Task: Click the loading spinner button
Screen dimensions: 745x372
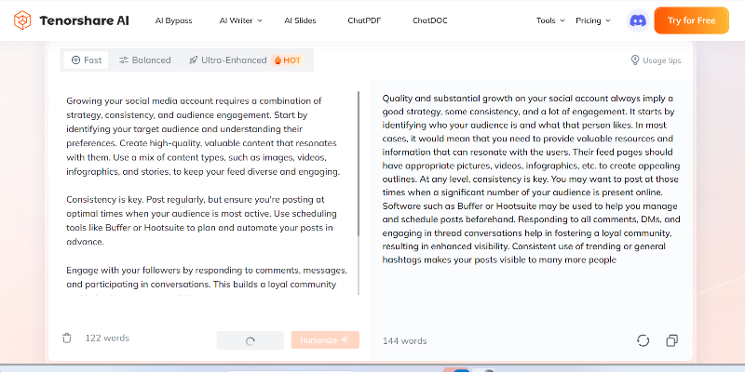Action: click(250, 340)
